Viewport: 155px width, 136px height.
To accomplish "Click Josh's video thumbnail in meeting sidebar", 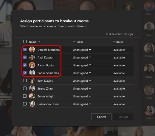I will pyautogui.click(x=149, y=90).
